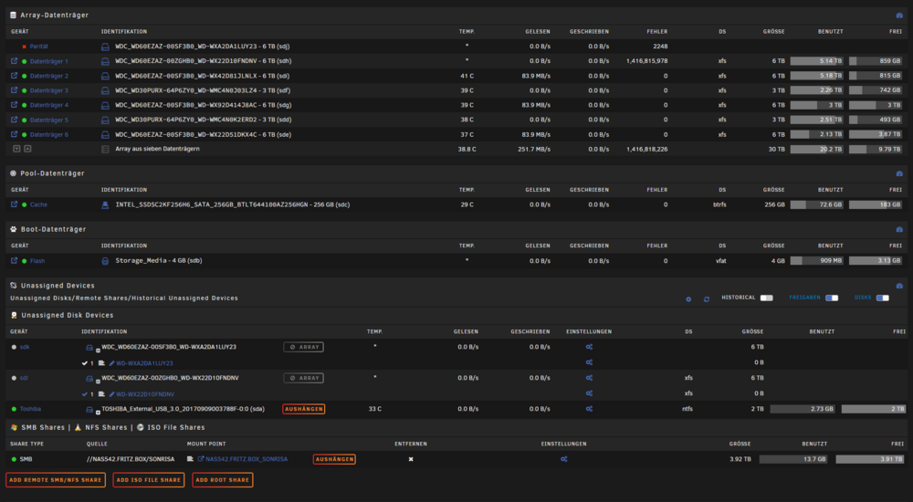Click the disk icon beside TOSHIBA_External_USB_3.0
The width and height of the screenshot is (913, 502).
(89, 410)
